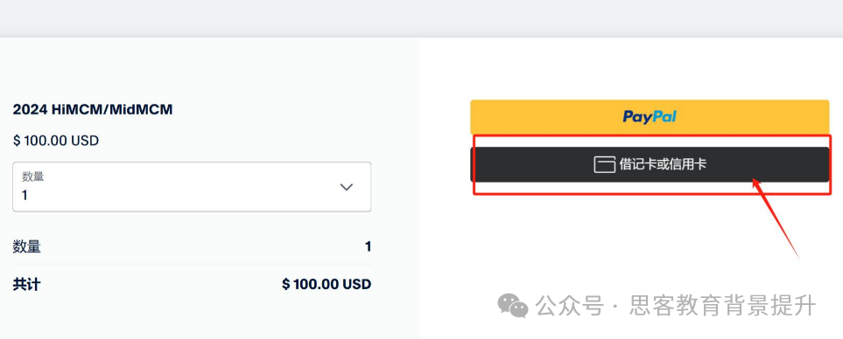Click the card icon beside 借记卡或信用卡
This screenshot has height=339, width=843.
click(604, 164)
